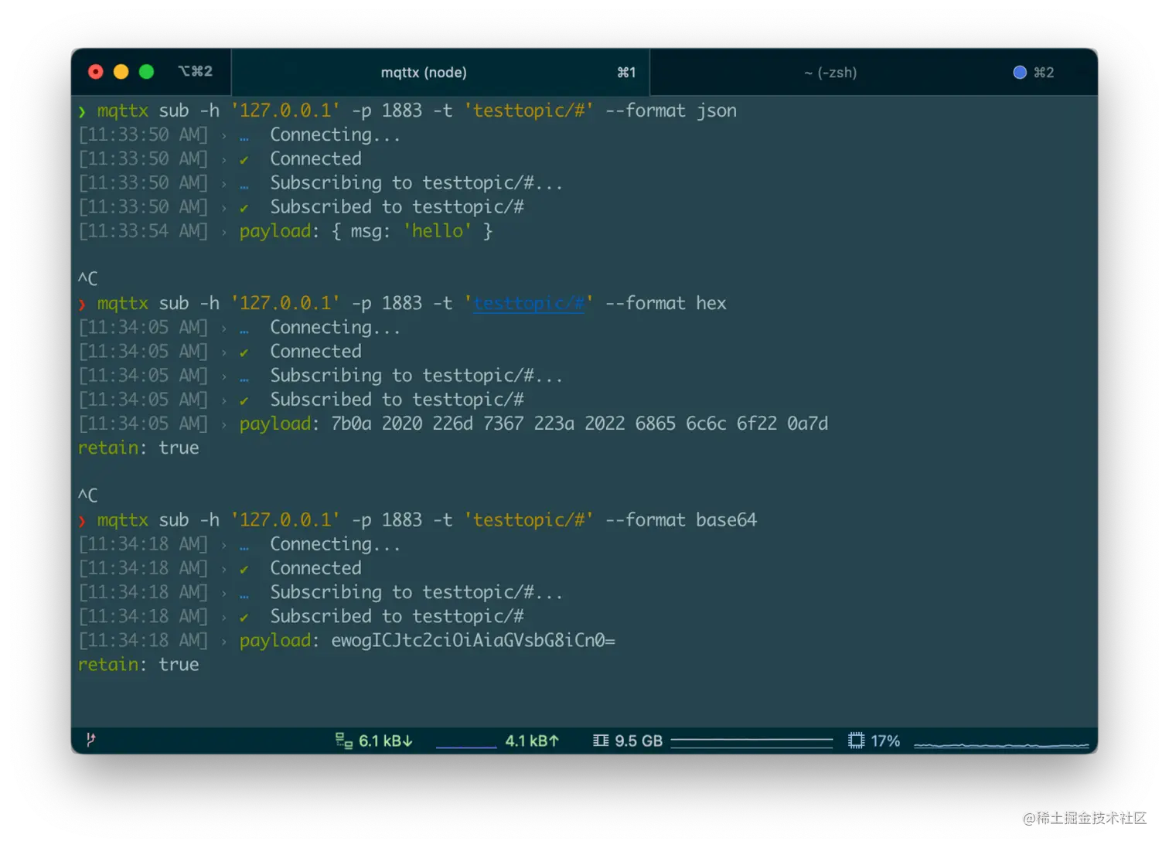Click the 9.5 GB memory reading
The image size is (1169, 848).
pyautogui.click(x=639, y=741)
